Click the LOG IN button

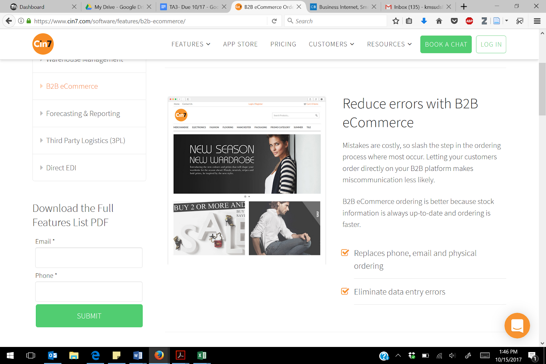click(x=491, y=44)
